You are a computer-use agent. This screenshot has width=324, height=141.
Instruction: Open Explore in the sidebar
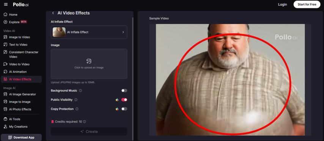21,22
